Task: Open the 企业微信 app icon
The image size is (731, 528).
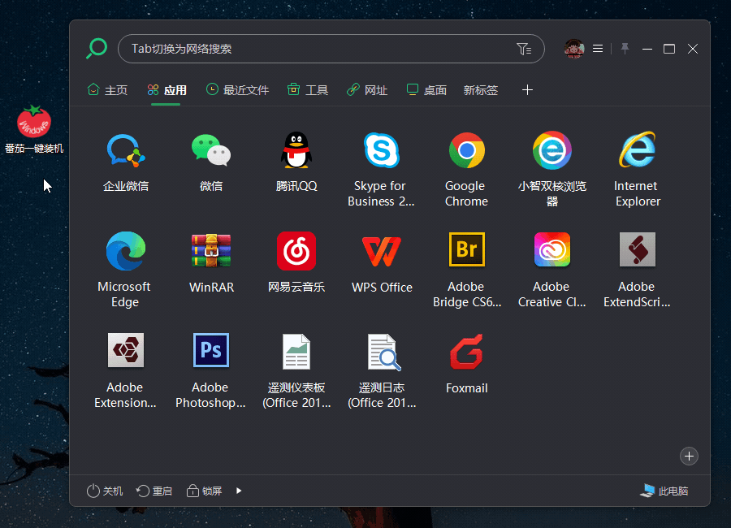Action: [126, 150]
